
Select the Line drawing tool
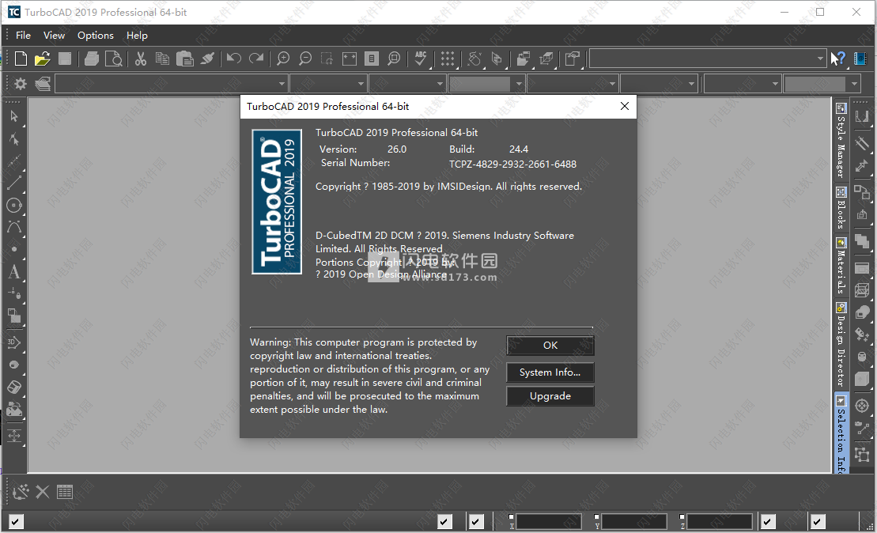[14, 183]
